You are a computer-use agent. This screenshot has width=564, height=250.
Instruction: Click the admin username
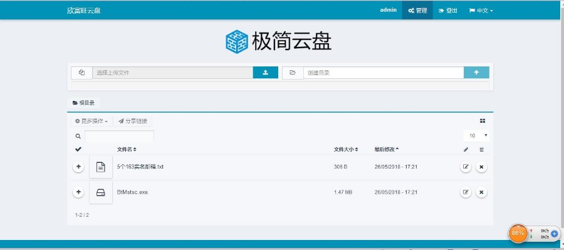point(389,10)
